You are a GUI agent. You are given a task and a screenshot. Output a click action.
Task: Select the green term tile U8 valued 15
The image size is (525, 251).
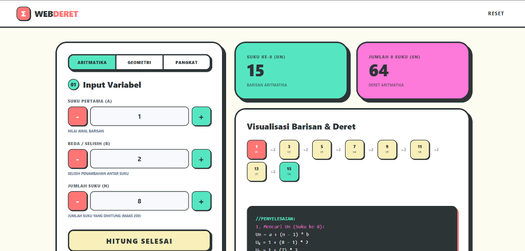pyautogui.click(x=289, y=172)
